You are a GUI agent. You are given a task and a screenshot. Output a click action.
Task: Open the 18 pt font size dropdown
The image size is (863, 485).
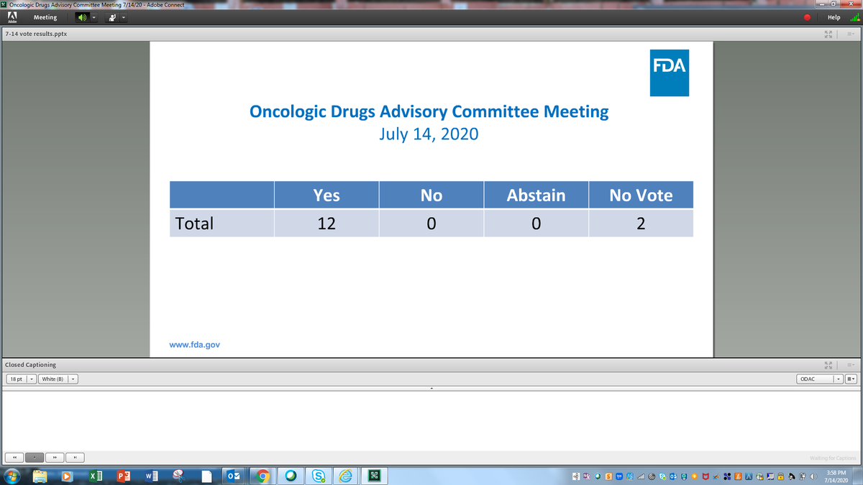click(31, 379)
